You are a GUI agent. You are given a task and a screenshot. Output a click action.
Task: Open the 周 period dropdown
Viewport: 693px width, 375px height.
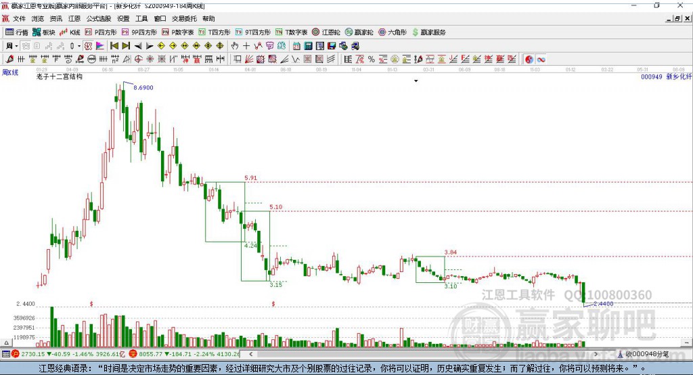[x=12, y=46]
